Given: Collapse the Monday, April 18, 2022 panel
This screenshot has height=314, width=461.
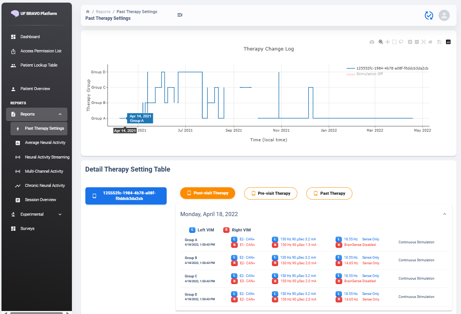Looking at the screenshot, I should (x=445, y=214).
